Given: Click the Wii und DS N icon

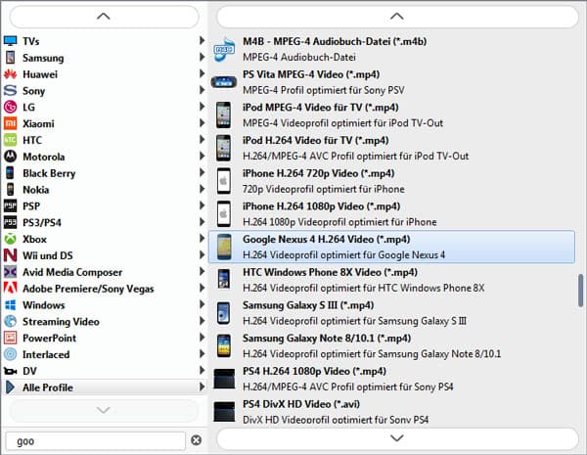Looking at the screenshot, I should [10, 255].
